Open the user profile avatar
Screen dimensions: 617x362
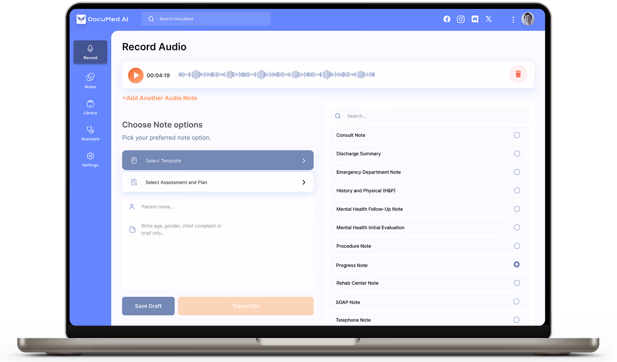(528, 19)
